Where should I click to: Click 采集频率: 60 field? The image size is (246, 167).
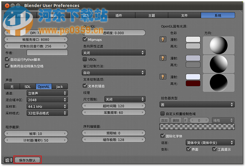click(114, 113)
